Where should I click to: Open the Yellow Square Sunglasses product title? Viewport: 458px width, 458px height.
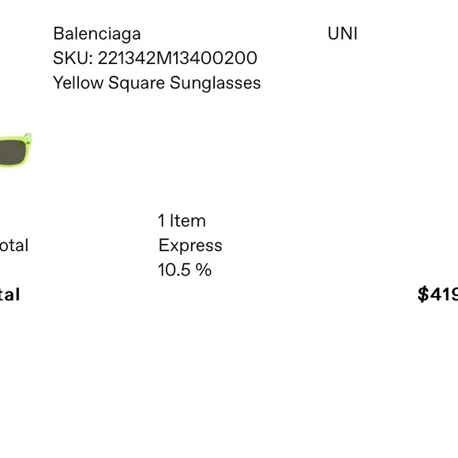point(157,83)
